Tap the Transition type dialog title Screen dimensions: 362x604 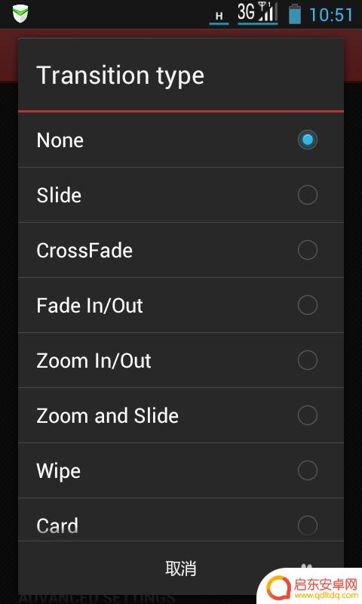(120, 75)
